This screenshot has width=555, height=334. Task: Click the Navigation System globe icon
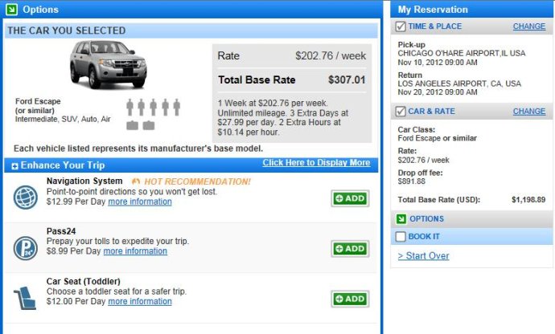(x=26, y=198)
